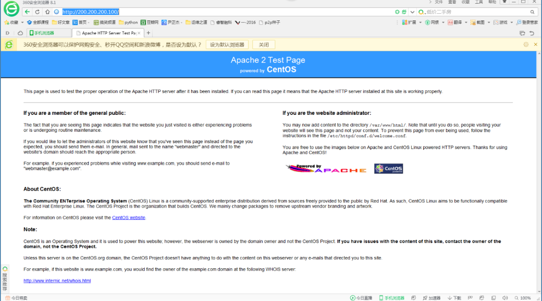Click the search magnifier icon
542x301 pixels.
pos(532,12)
